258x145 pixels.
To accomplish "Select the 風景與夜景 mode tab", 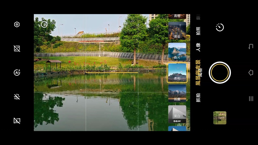I will 199,72.
